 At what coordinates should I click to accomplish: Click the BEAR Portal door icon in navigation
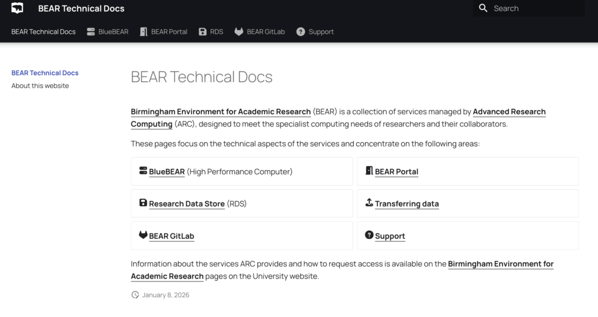[x=144, y=31]
